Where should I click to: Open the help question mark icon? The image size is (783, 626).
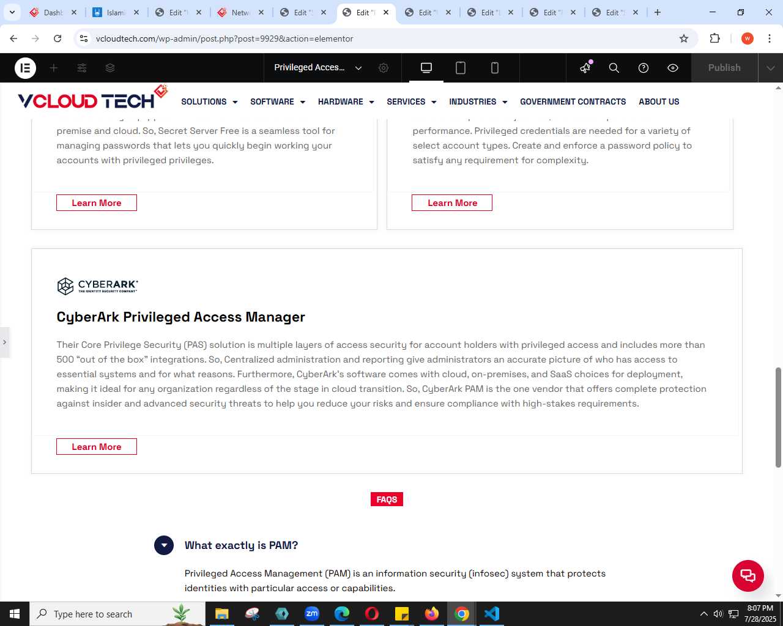point(644,68)
